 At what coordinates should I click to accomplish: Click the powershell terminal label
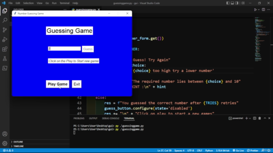[x=236, y=118]
